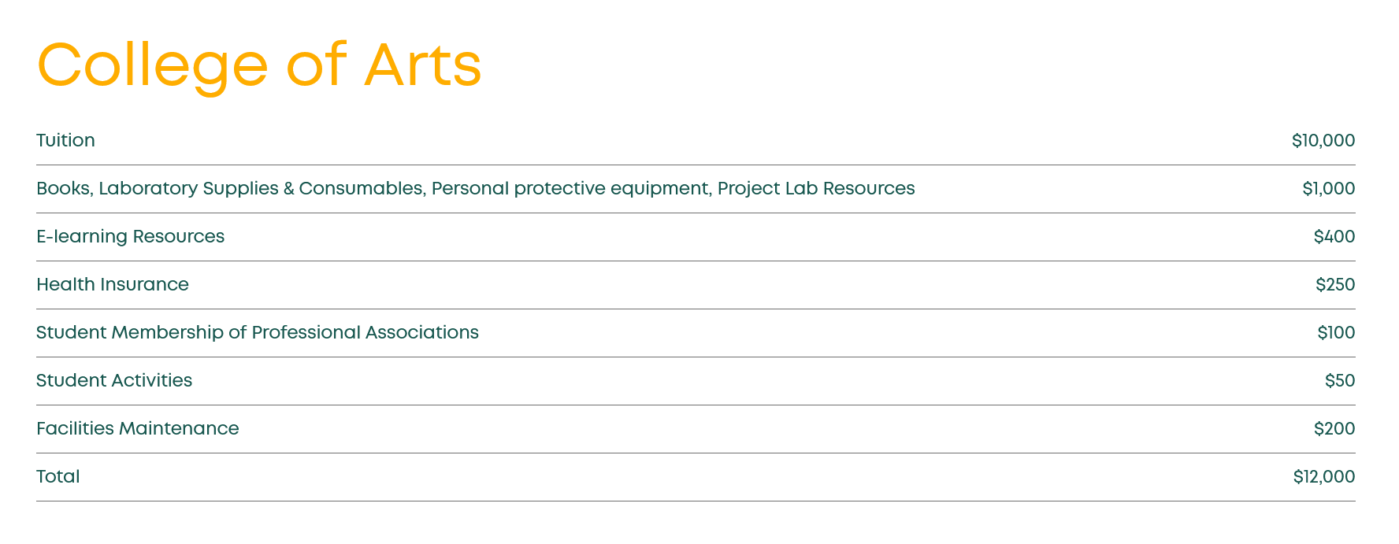Select the $200 facilities amount
The image size is (1399, 544).
point(1334,429)
